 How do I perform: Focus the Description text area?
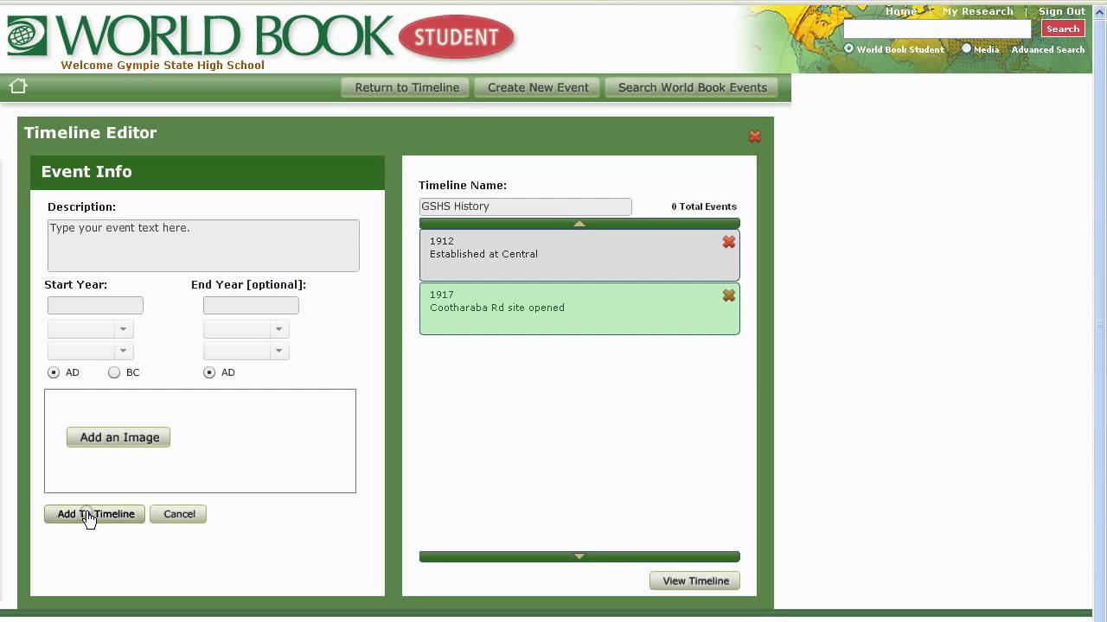[x=203, y=245]
